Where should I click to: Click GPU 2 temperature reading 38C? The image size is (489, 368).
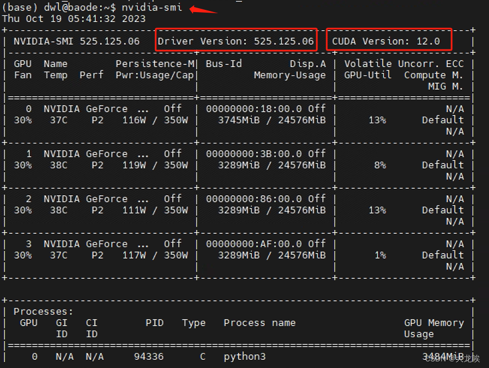[x=58, y=210]
